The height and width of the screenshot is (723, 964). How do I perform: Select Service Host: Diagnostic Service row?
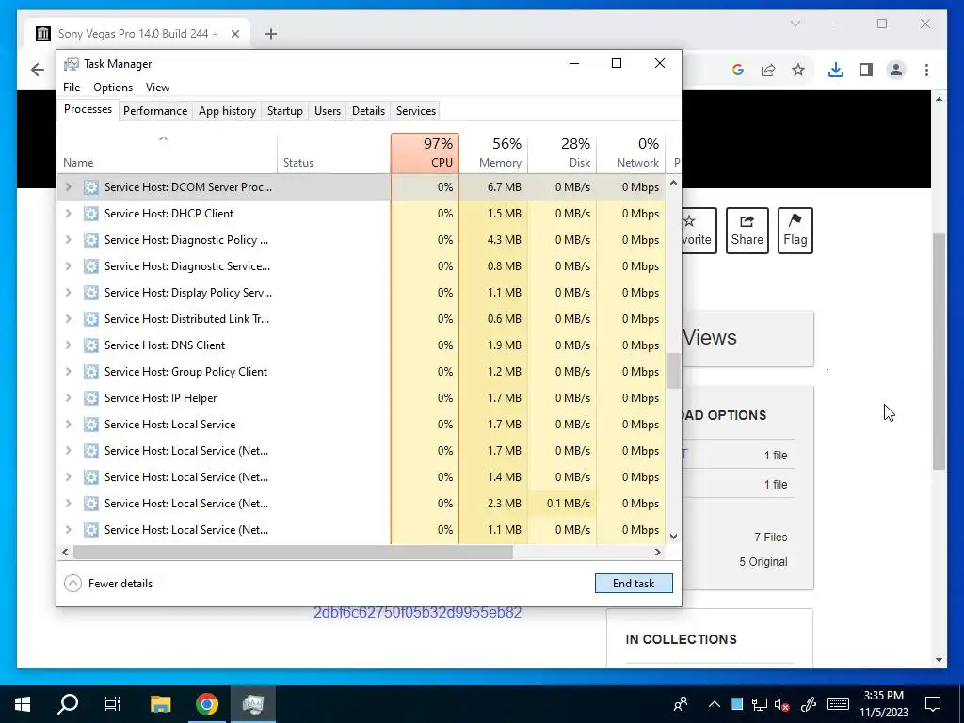362,266
